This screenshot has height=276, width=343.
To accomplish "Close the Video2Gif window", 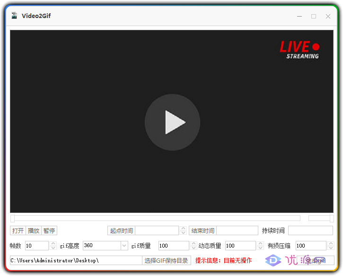I will tap(328, 16).
